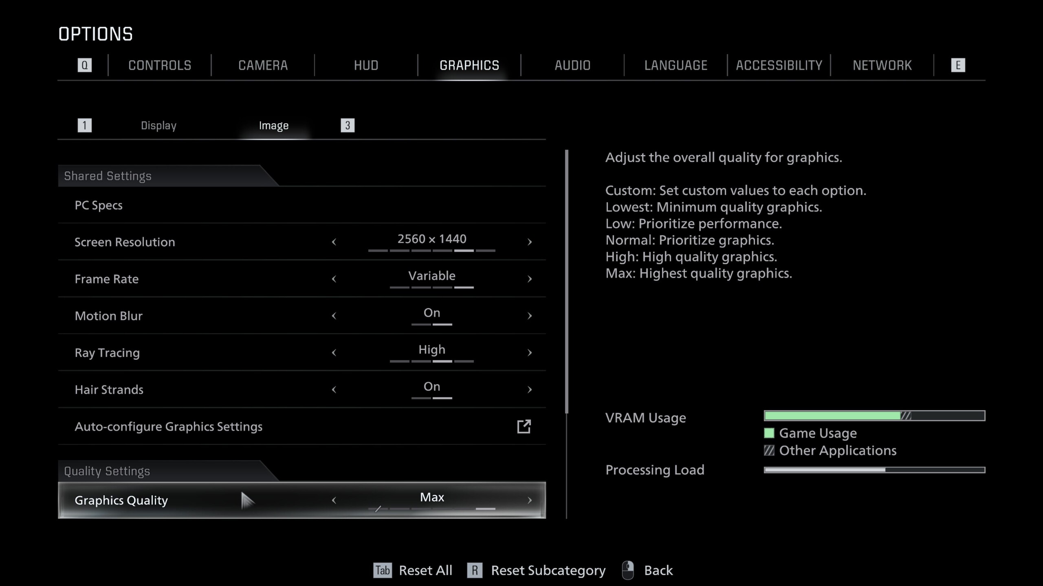Change Frame Rate using left chevron
1043x586 pixels.
coord(334,279)
